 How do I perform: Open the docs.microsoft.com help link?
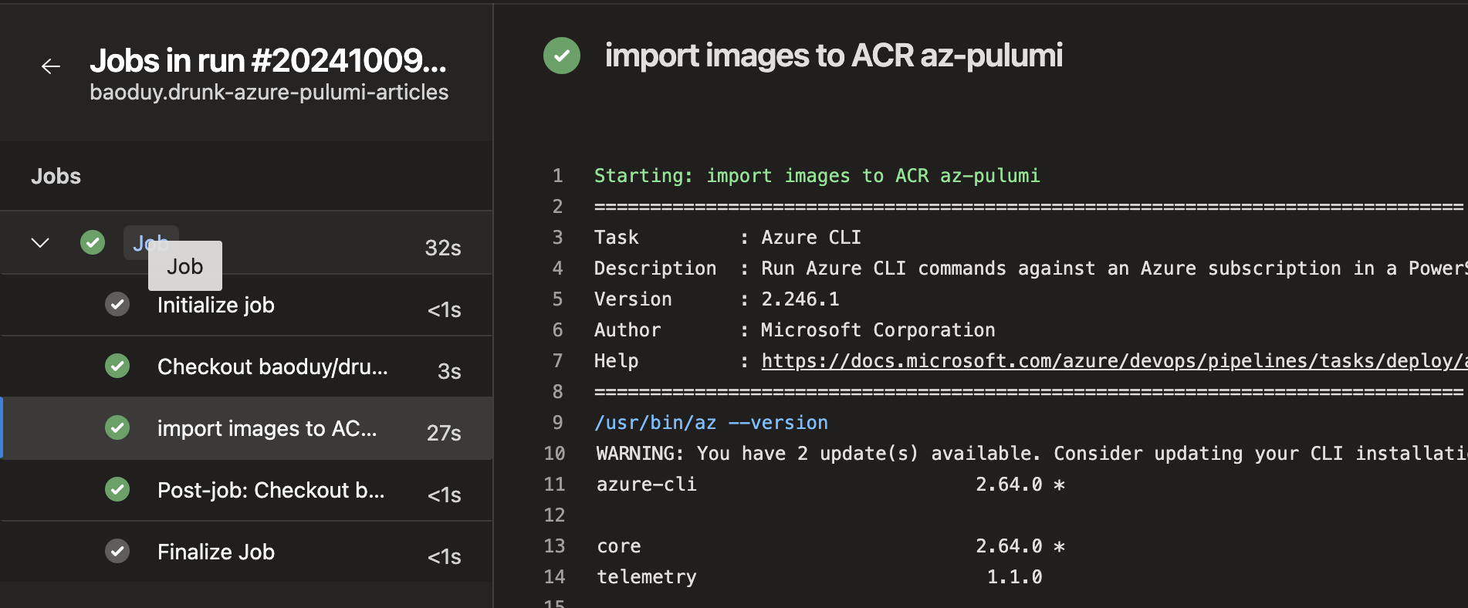(1115, 360)
